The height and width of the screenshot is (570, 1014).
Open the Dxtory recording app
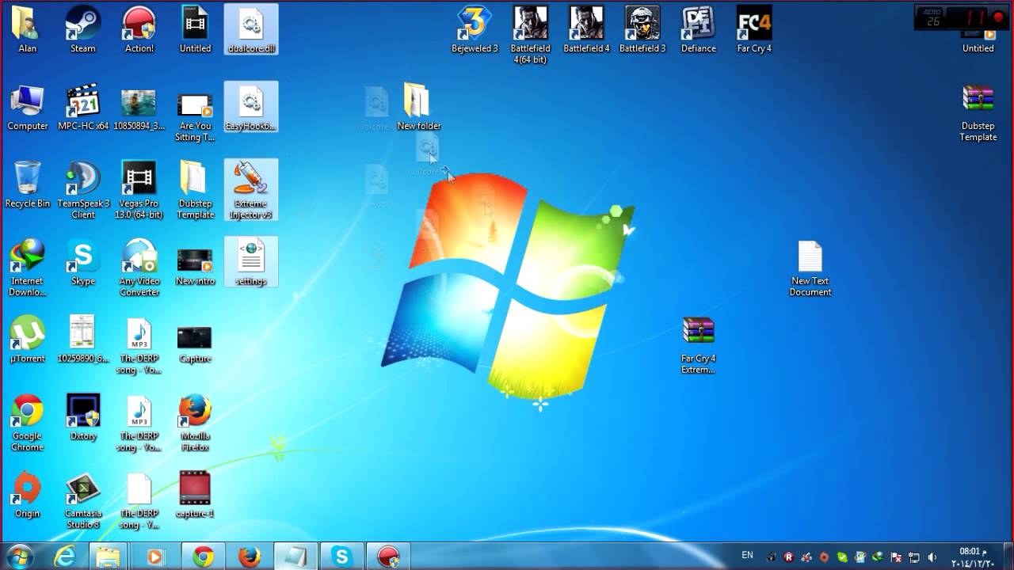pyautogui.click(x=82, y=412)
